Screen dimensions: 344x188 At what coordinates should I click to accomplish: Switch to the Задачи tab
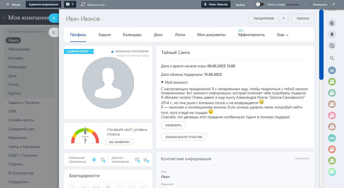104,35
